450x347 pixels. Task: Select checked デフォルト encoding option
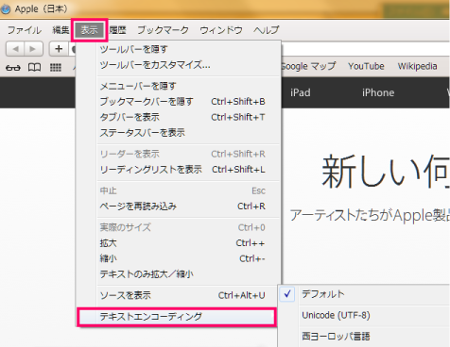[365, 294]
